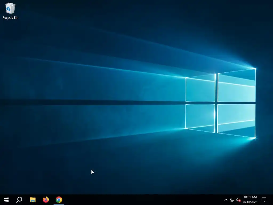Open the clock showing 10:01 AM
273x205 pixels.
(250, 200)
